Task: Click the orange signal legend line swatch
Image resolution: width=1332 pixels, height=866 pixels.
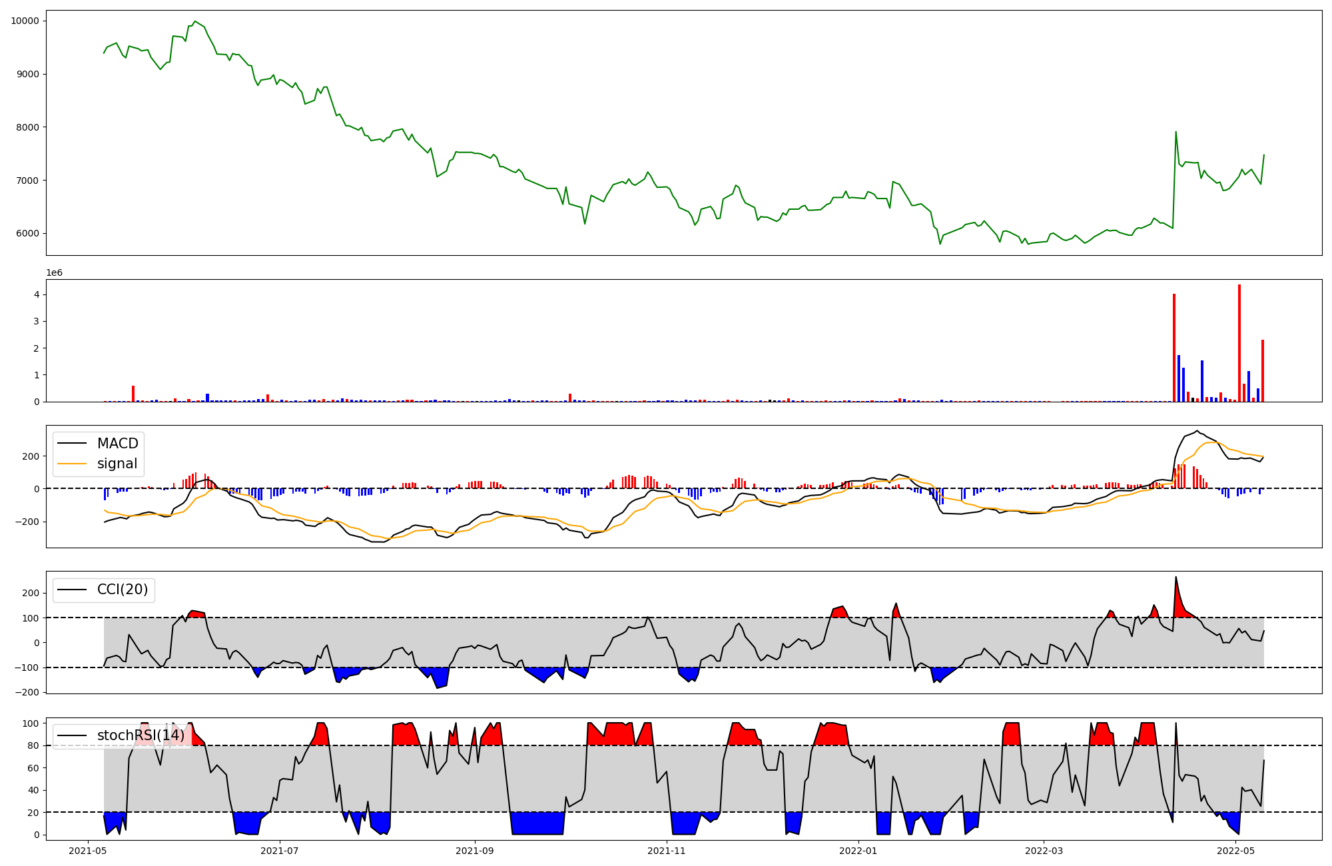Action: click(72, 464)
